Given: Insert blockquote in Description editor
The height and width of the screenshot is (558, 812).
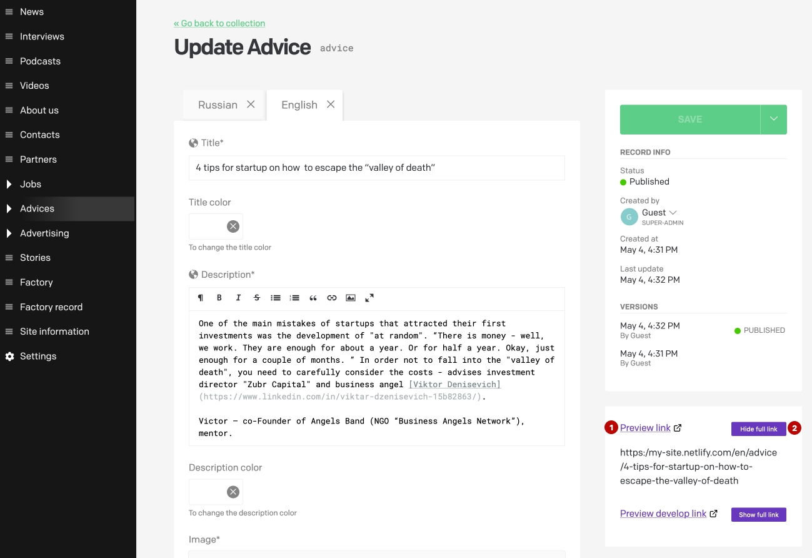Looking at the screenshot, I should [x=313, y=298].
